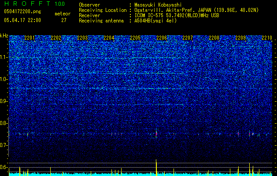Click the 2201 time marker
277x176 pixels.
pos(30,38)
